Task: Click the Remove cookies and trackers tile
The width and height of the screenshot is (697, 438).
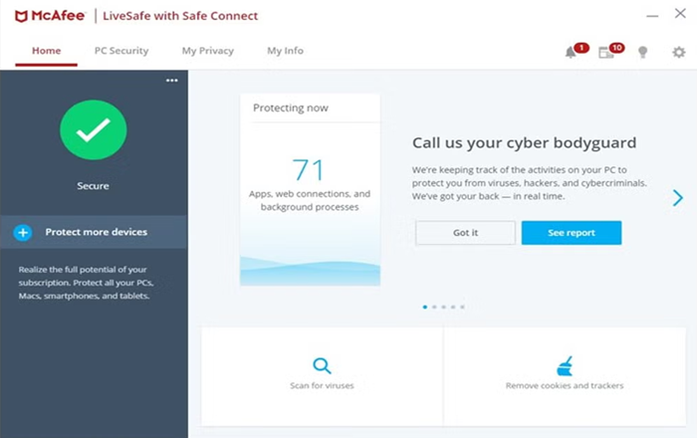Action: point(565,376)
